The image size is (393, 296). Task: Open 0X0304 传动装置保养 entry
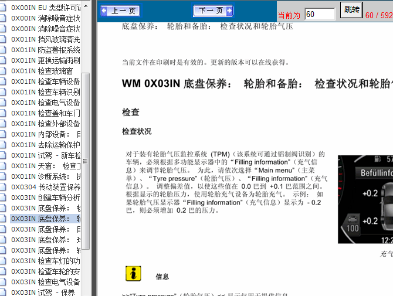(x=46, y=187)
